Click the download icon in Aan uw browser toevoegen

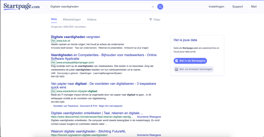pos(176,69)
